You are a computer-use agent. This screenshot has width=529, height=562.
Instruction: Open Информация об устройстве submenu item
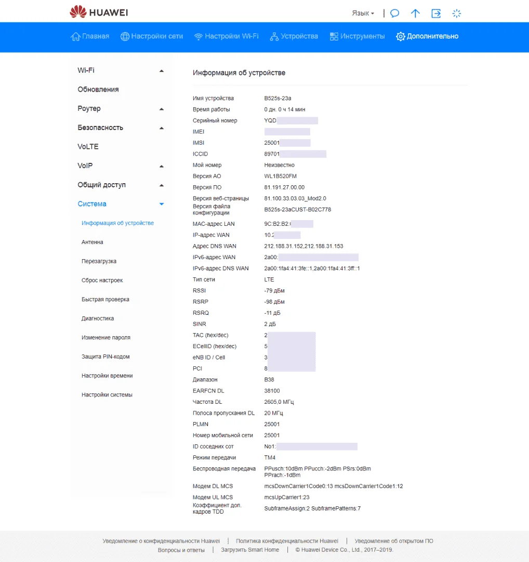point(117,223)
